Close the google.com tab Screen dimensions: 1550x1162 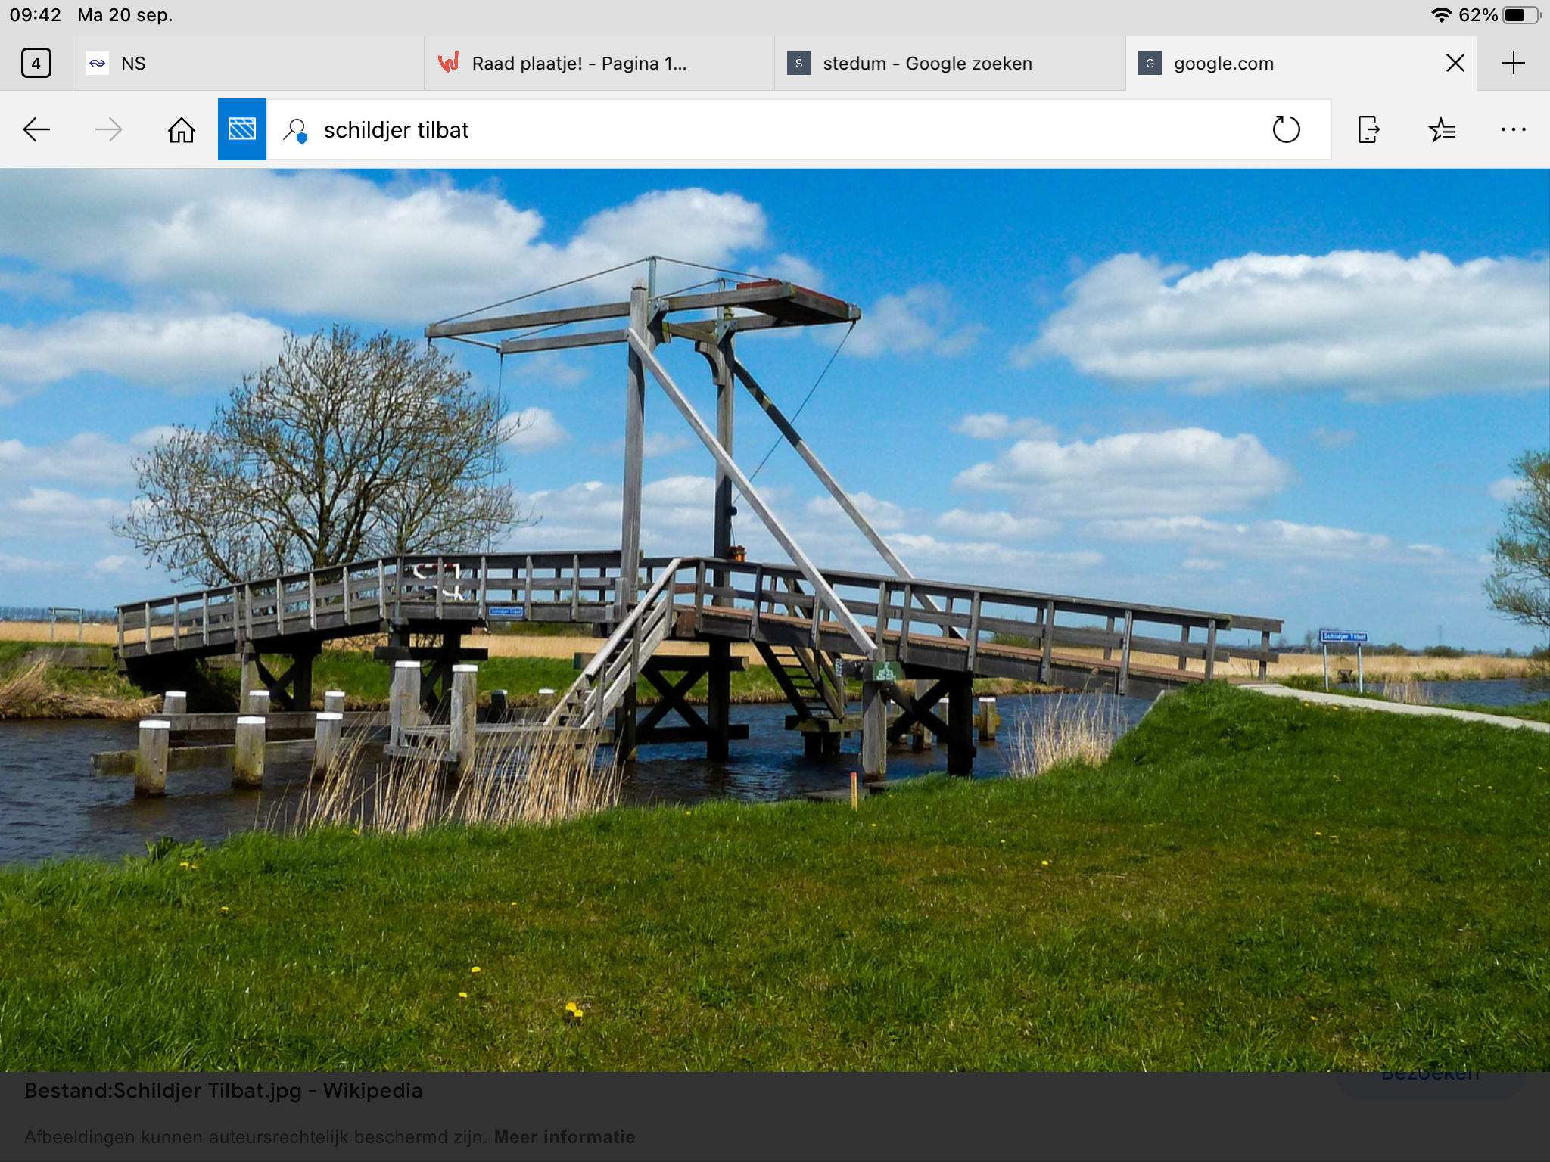(x=1455, y=63)
